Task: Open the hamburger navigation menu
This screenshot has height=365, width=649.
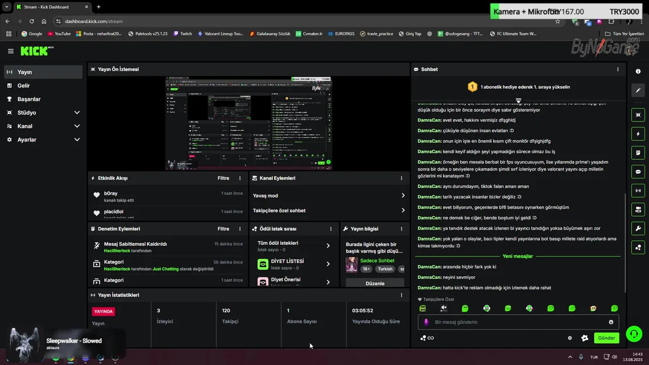Action: (11, 51)
